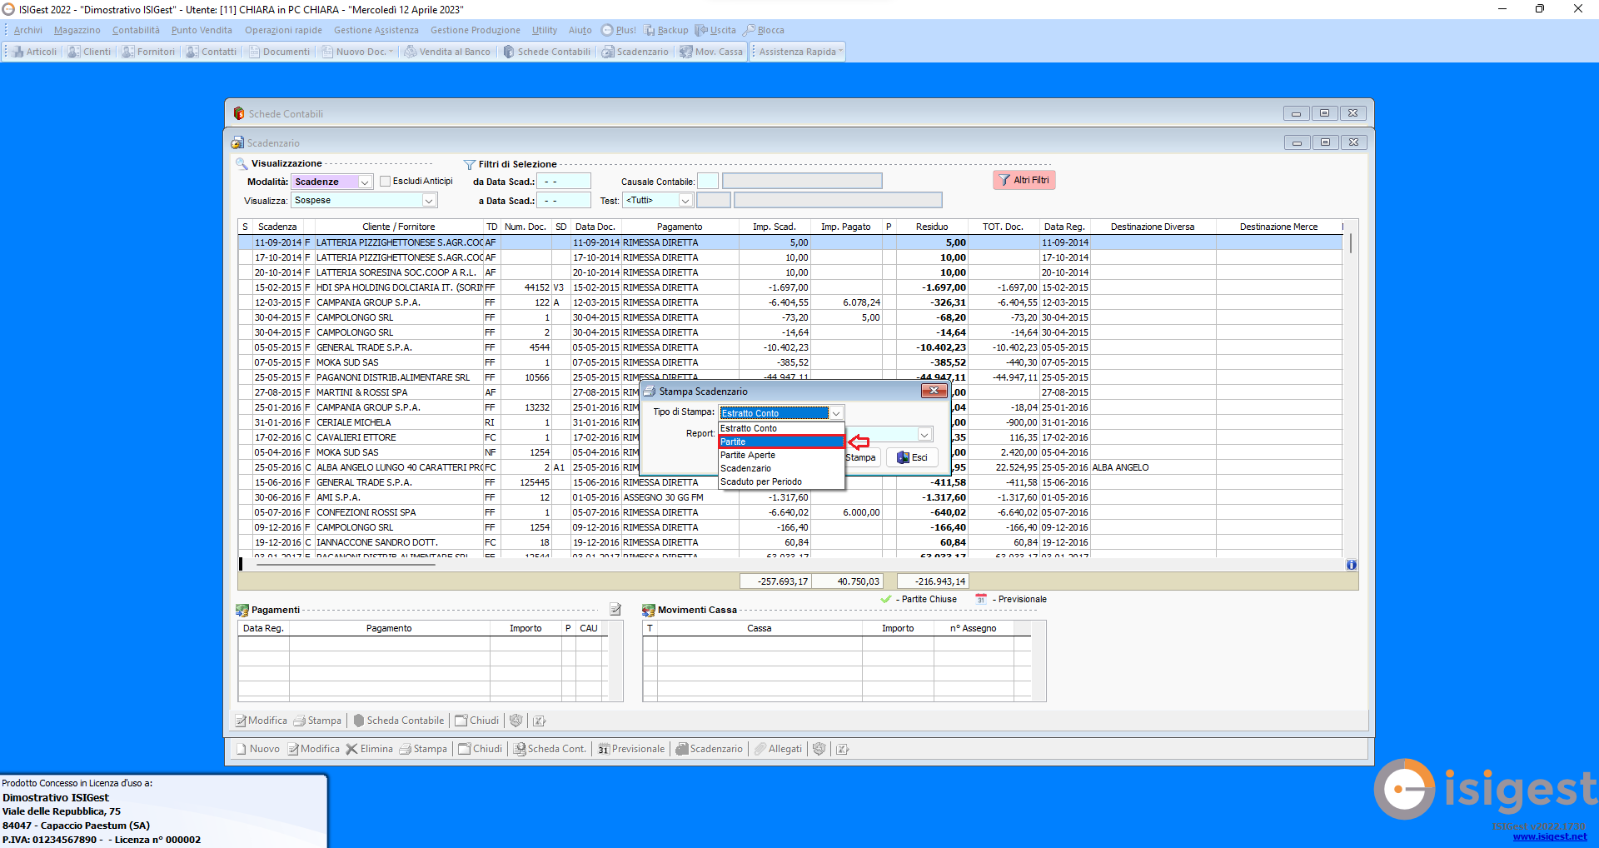1599x848 pixels.
Task: Open Previsionale from the bottom toolbar
Action: 631,749
